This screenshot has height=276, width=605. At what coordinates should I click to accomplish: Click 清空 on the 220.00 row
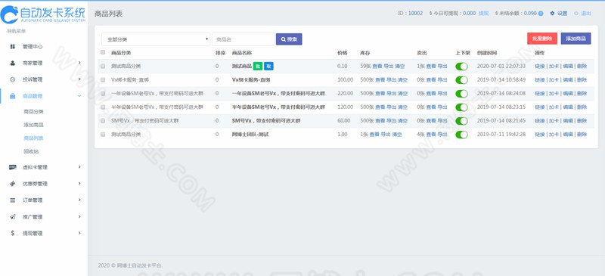click(402, 94)
